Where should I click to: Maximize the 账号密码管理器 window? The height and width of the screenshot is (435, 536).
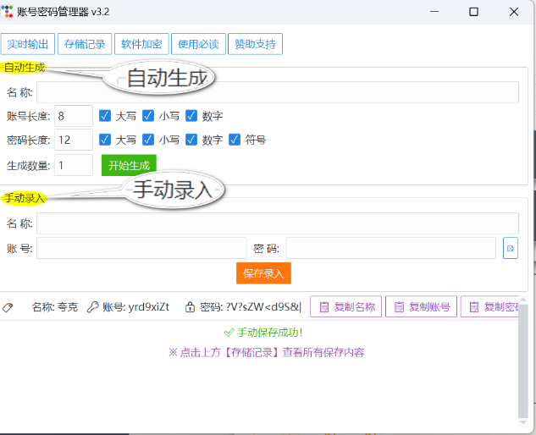tap(473, 12)
